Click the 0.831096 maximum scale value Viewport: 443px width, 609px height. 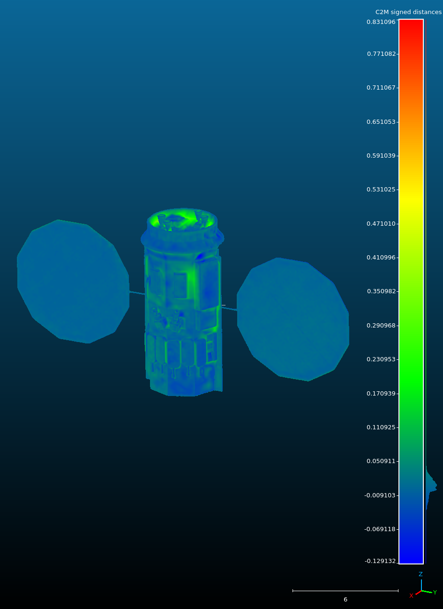point(381,22)
